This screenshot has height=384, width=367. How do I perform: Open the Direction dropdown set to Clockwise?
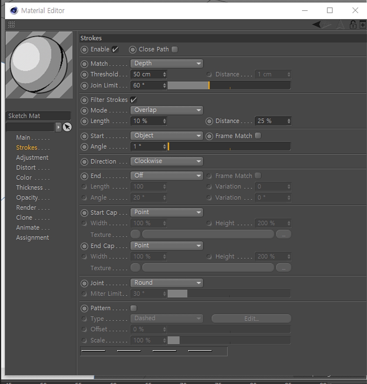167,161
